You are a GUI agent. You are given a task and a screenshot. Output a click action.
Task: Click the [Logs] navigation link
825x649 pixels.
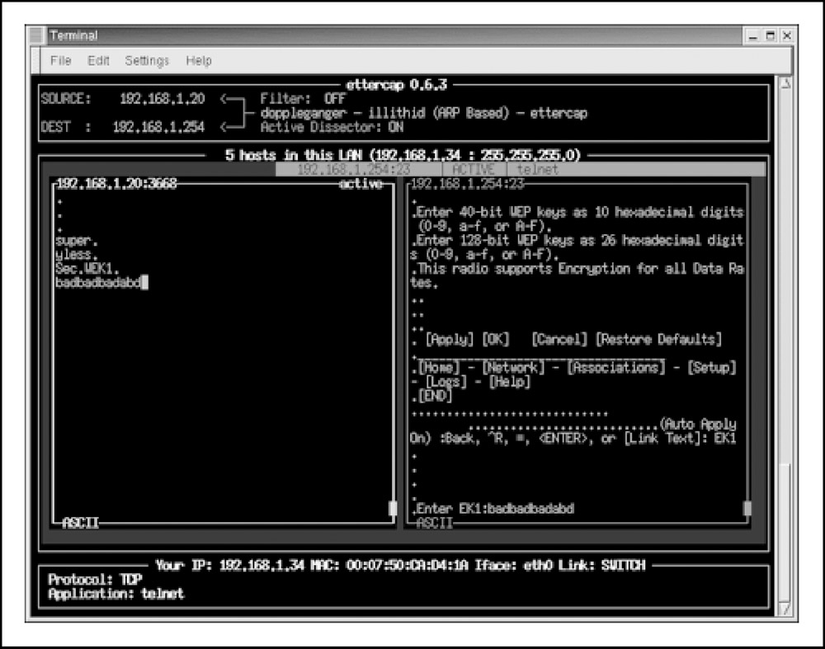[x=445, y=381]
